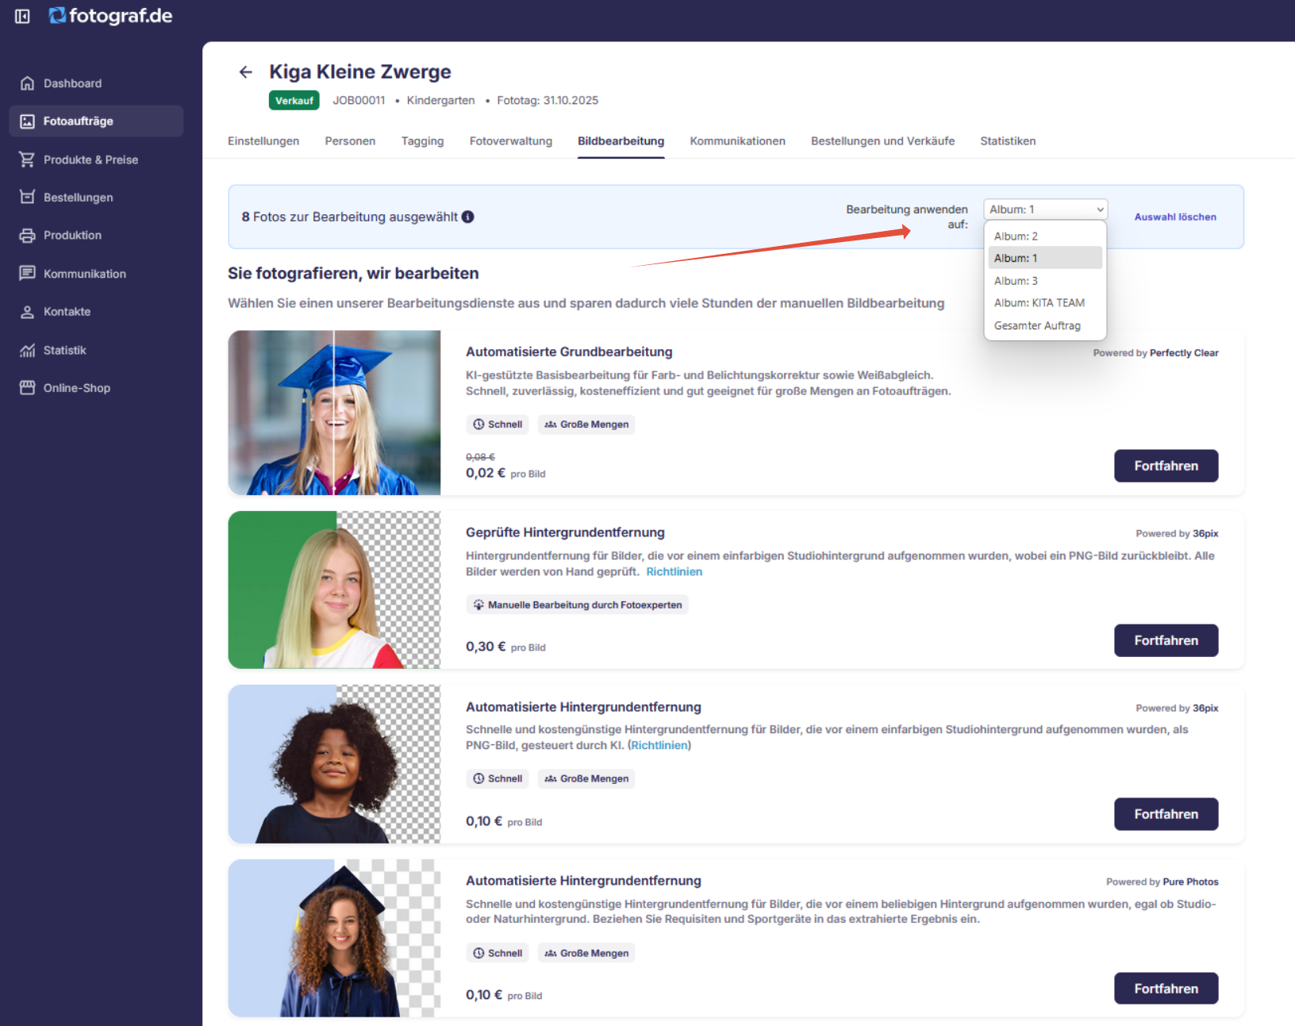Click the Auswahl löschen link
Screen dimensions: 1295x1026
coord(1175,217)
